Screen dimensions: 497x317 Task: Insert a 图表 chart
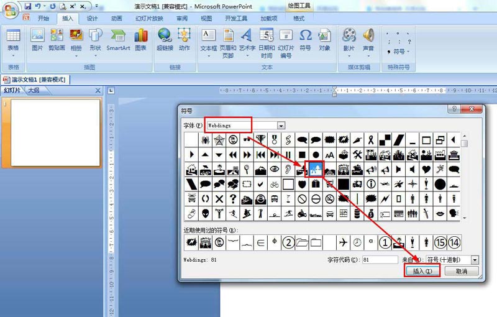click(141, 40)
